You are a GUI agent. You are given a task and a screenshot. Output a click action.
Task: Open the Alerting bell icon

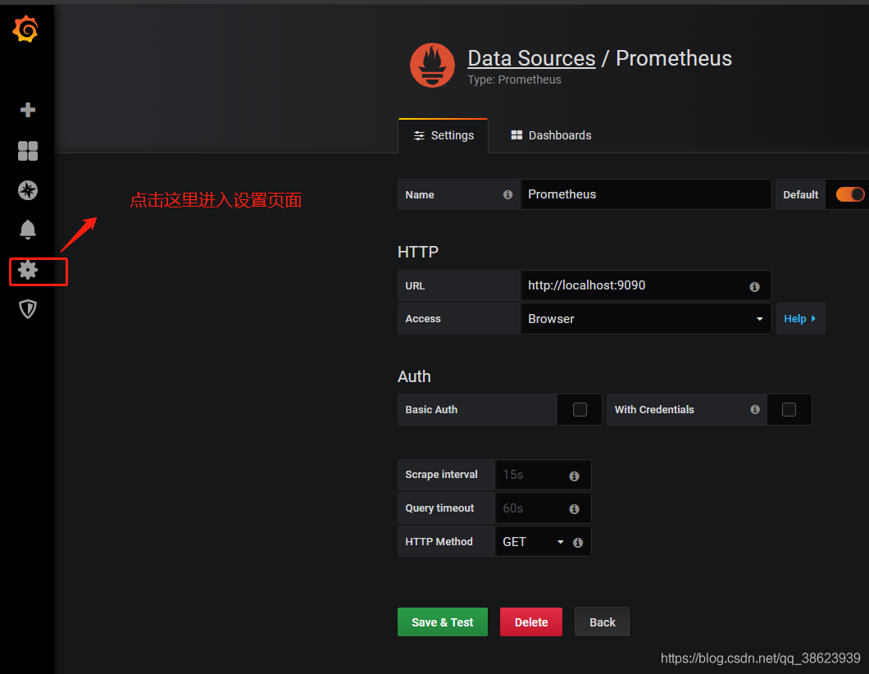(28, 230)
